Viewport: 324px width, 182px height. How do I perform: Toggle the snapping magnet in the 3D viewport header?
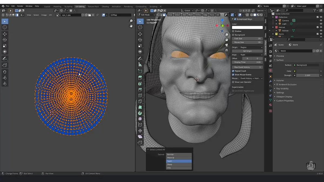[x=202, y=11]
